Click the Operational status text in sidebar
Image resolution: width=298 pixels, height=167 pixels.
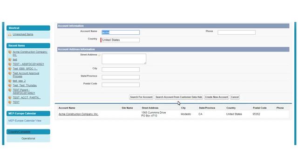click(x=28, y=139)
